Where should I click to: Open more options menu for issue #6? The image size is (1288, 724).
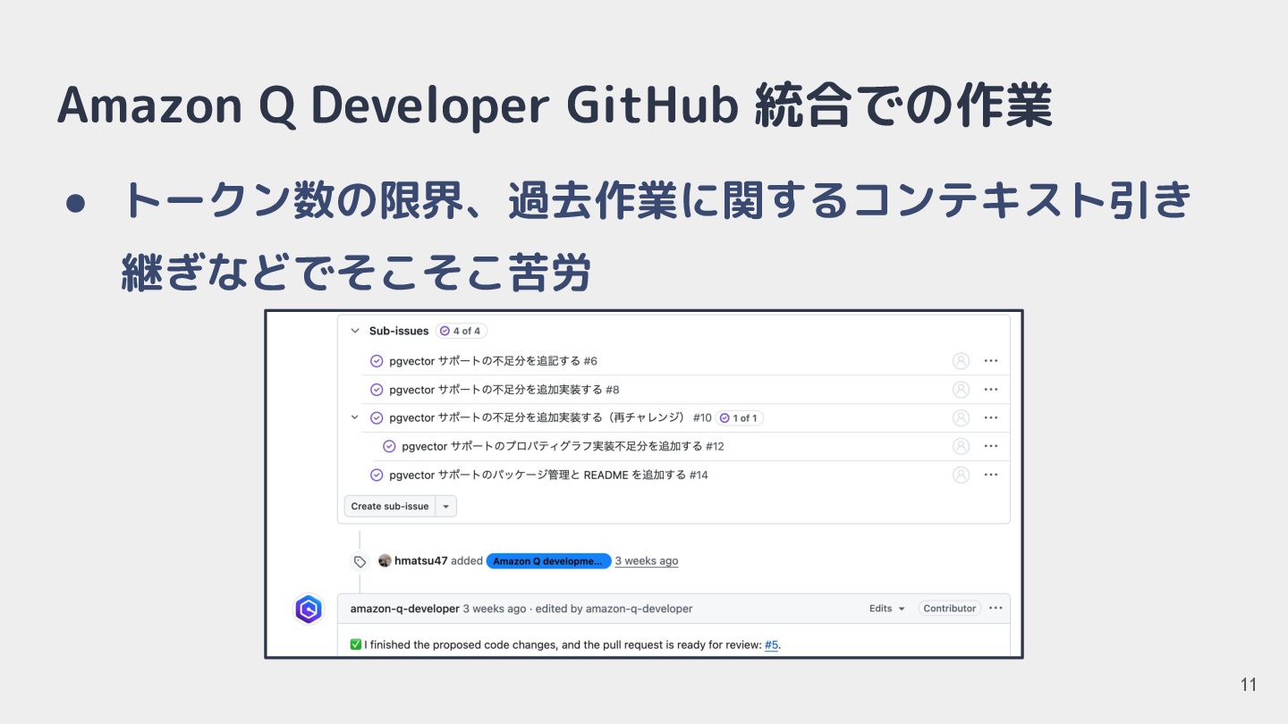(991, 361)
